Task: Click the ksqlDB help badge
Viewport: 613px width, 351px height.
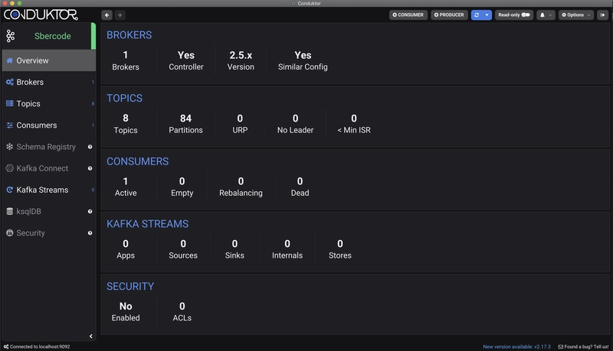Action: [90, 211]
